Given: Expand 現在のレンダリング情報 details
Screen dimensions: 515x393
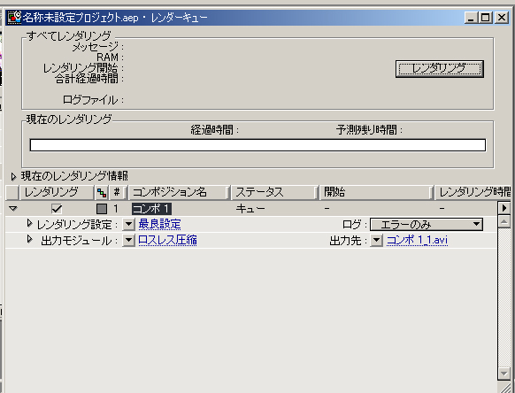Looking at the screenshot, I should [x=13, y=177].
